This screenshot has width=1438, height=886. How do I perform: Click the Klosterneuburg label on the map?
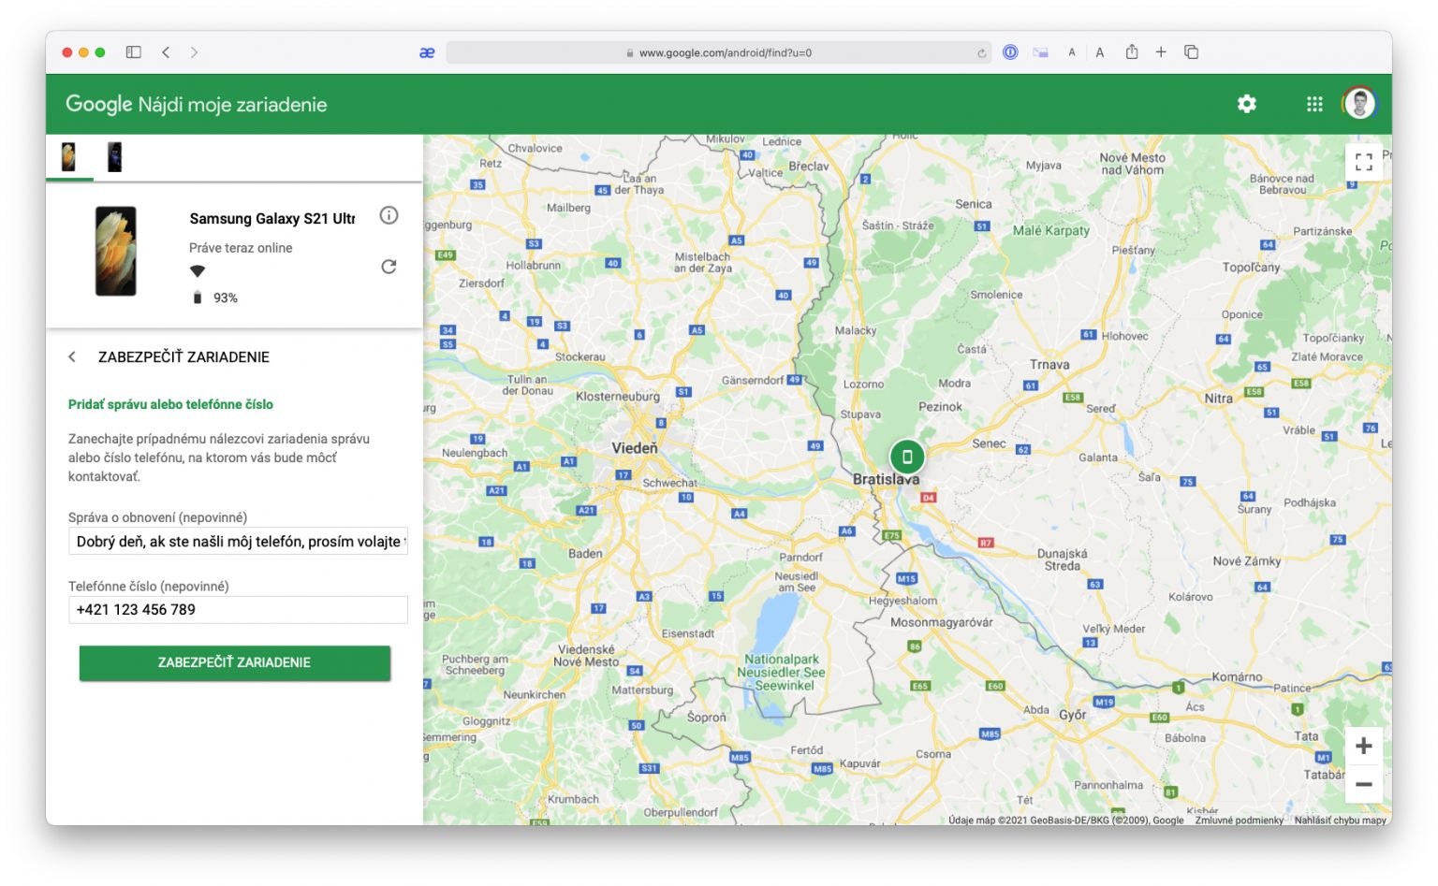[x=618, y=397]
